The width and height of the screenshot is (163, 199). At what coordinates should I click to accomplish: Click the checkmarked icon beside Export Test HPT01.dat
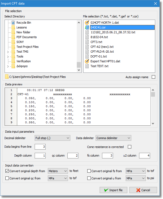[87, 61]
